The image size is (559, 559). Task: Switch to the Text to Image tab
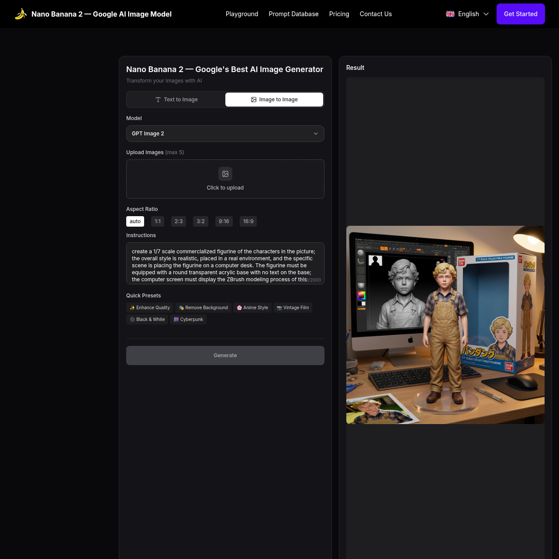(x=176, y=100)
